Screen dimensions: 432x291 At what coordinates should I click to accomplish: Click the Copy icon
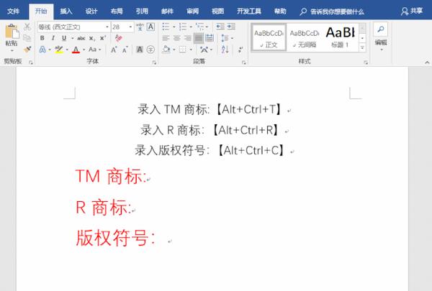tap(27, 38)
